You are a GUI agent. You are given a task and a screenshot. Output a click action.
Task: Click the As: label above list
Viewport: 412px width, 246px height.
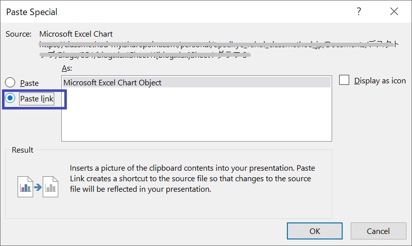[x=67, y=68]
